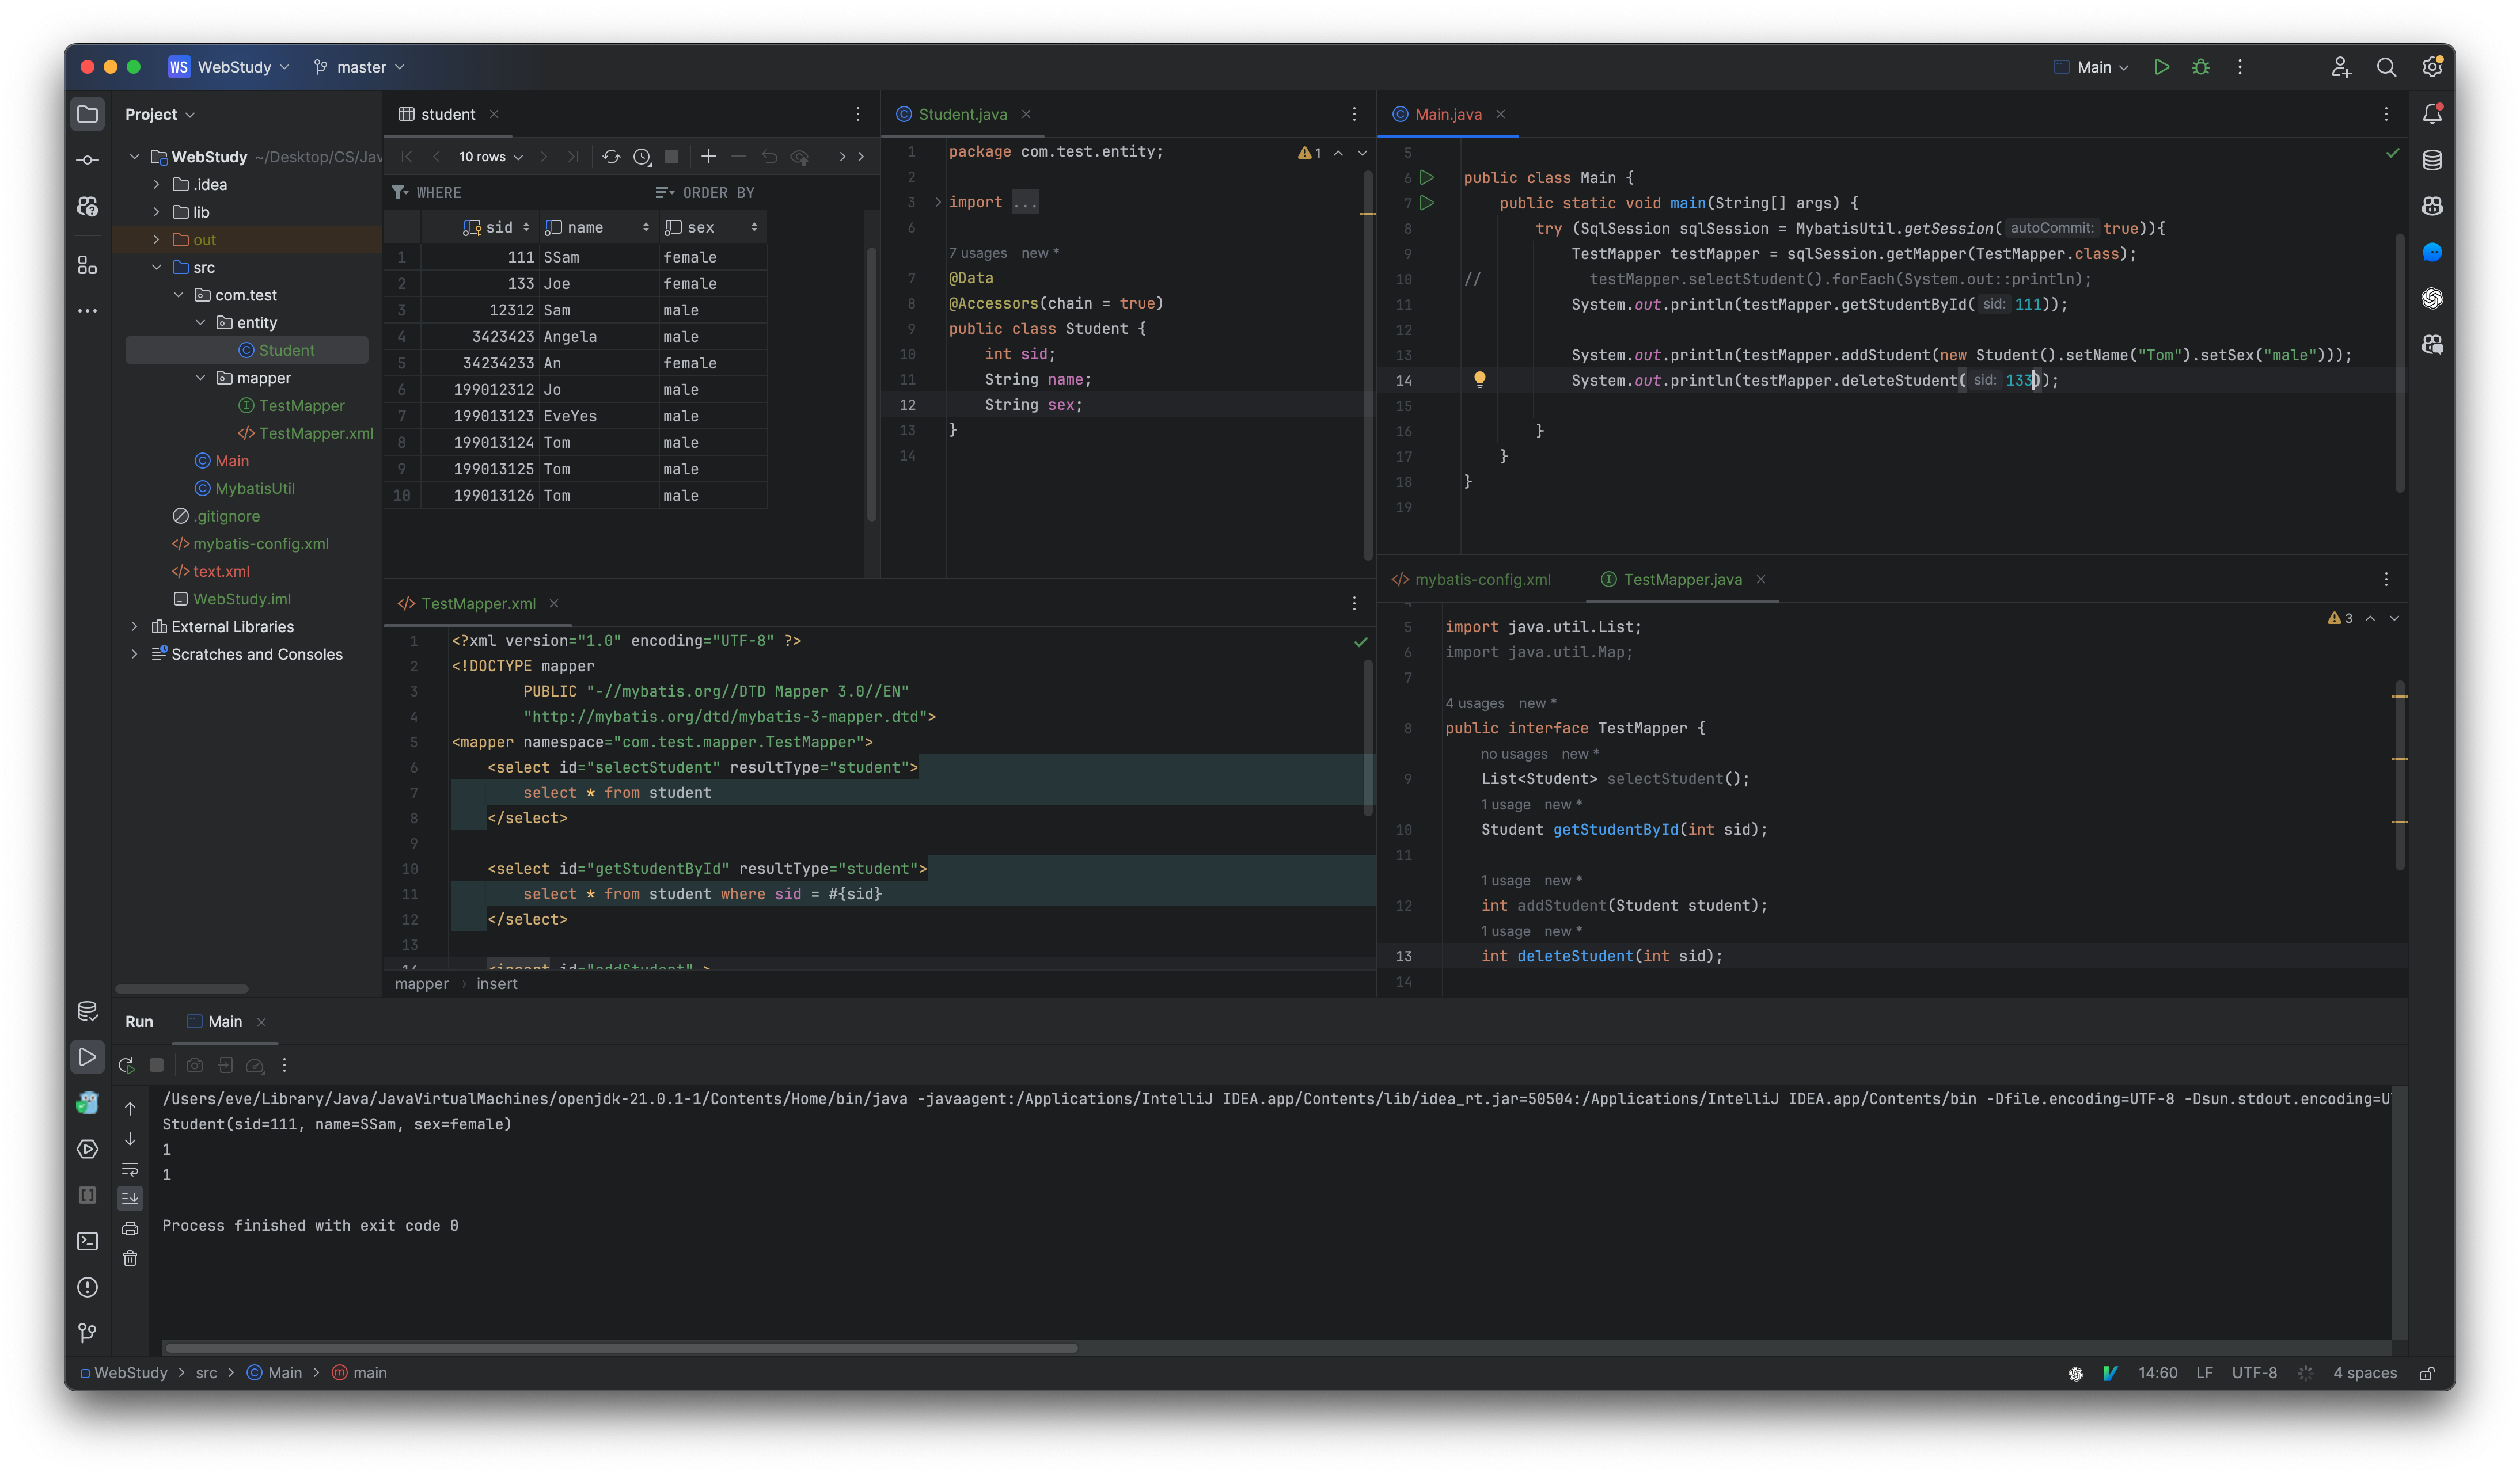This screenshot has height=1476, width=2520.
Task: Enable scroll-to-end in console output
Action: pos(130,1197)
